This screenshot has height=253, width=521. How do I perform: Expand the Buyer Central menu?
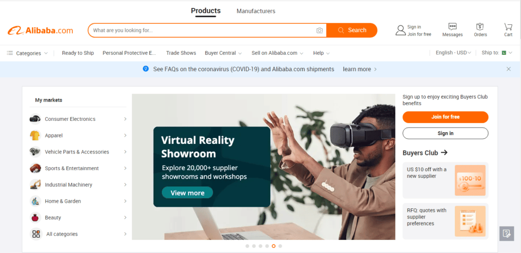pos(223,53)
